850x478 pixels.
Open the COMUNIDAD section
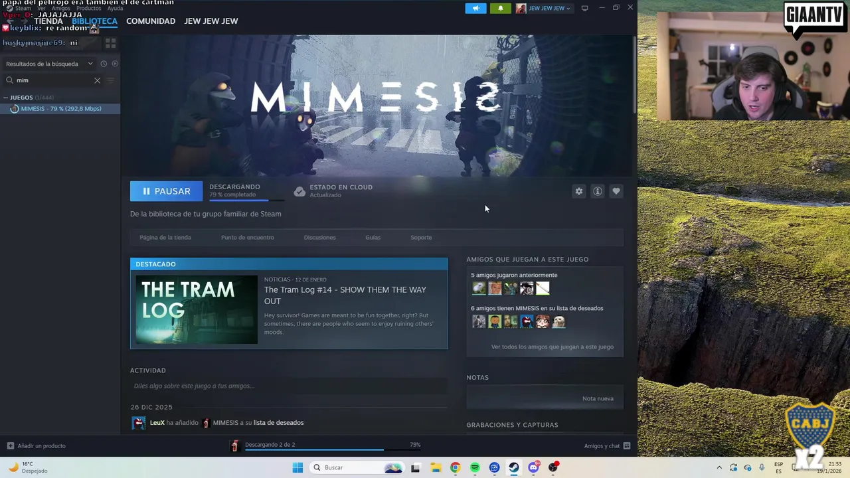(151, 21)
